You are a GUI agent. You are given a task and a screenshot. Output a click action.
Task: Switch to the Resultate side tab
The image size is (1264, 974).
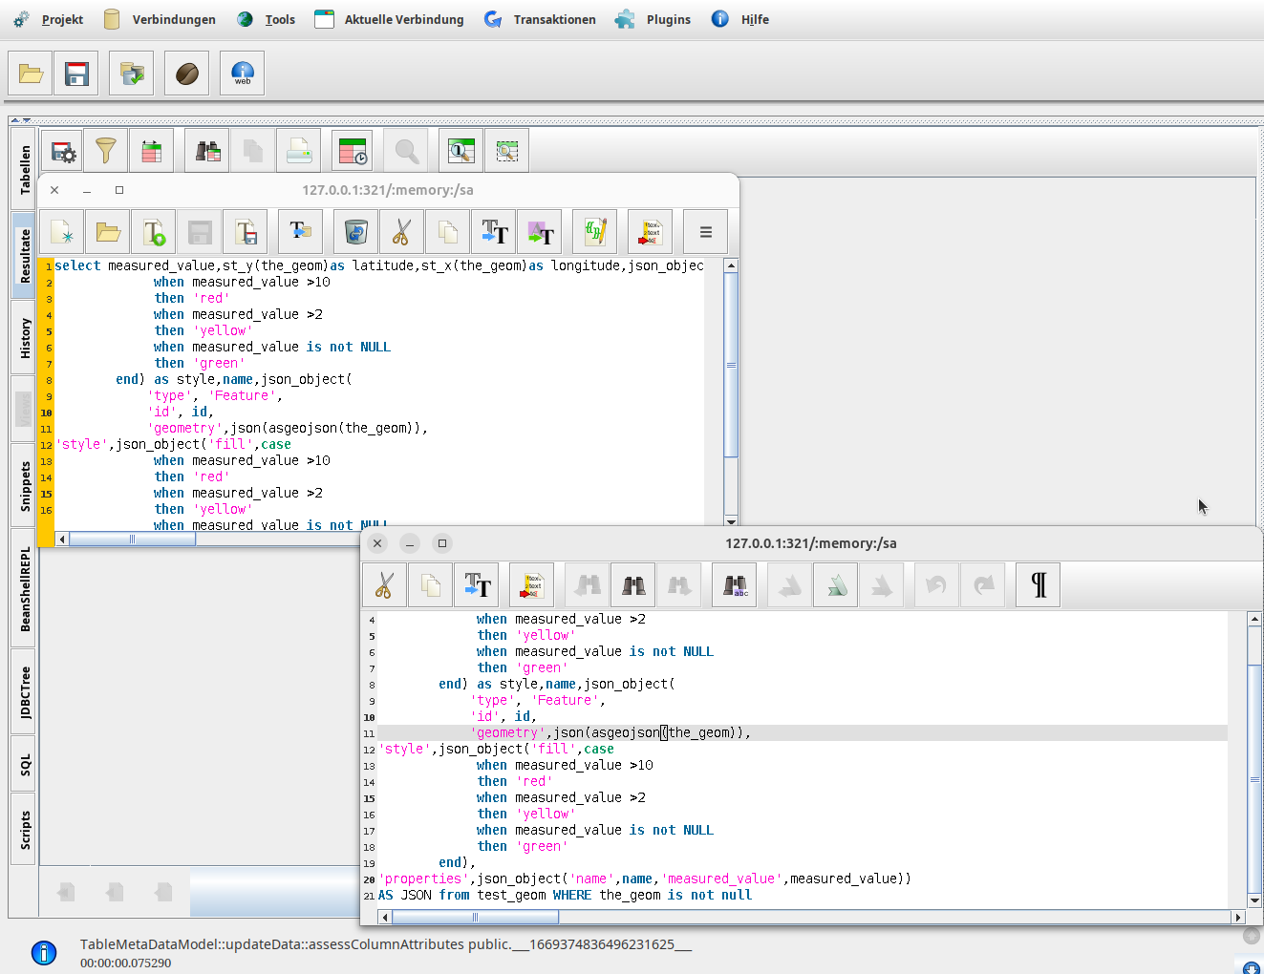(25, 256)
